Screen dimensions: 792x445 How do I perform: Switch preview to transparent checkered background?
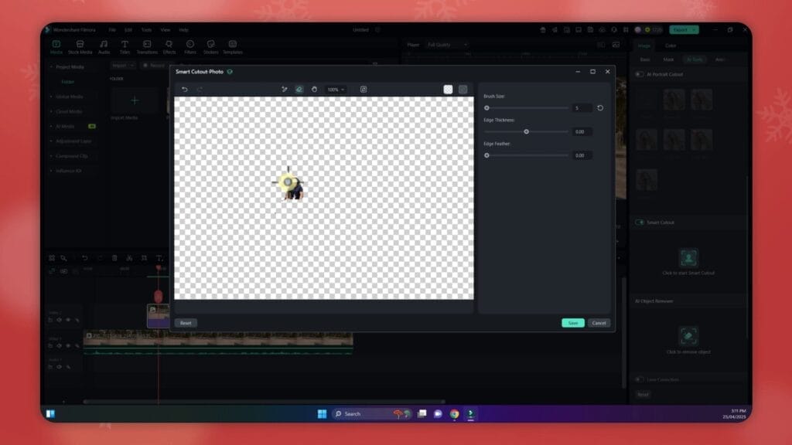click(x=448, y=89)
